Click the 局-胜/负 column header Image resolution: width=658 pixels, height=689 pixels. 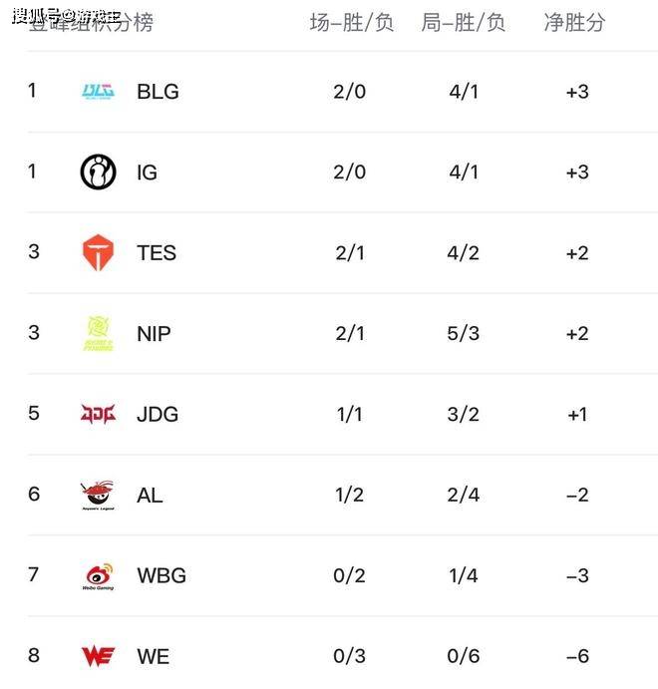tap(464, 23)
